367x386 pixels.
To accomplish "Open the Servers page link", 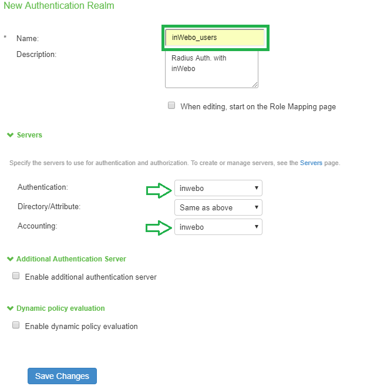I will 311,163.
